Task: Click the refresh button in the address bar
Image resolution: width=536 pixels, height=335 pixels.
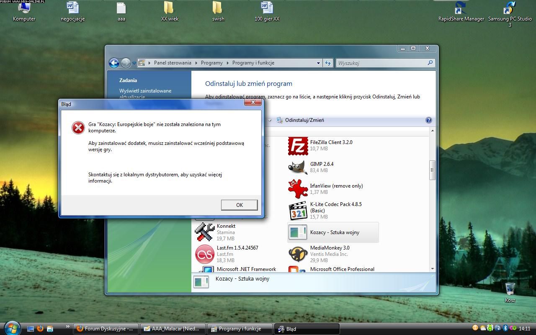Action: (328, 63)
